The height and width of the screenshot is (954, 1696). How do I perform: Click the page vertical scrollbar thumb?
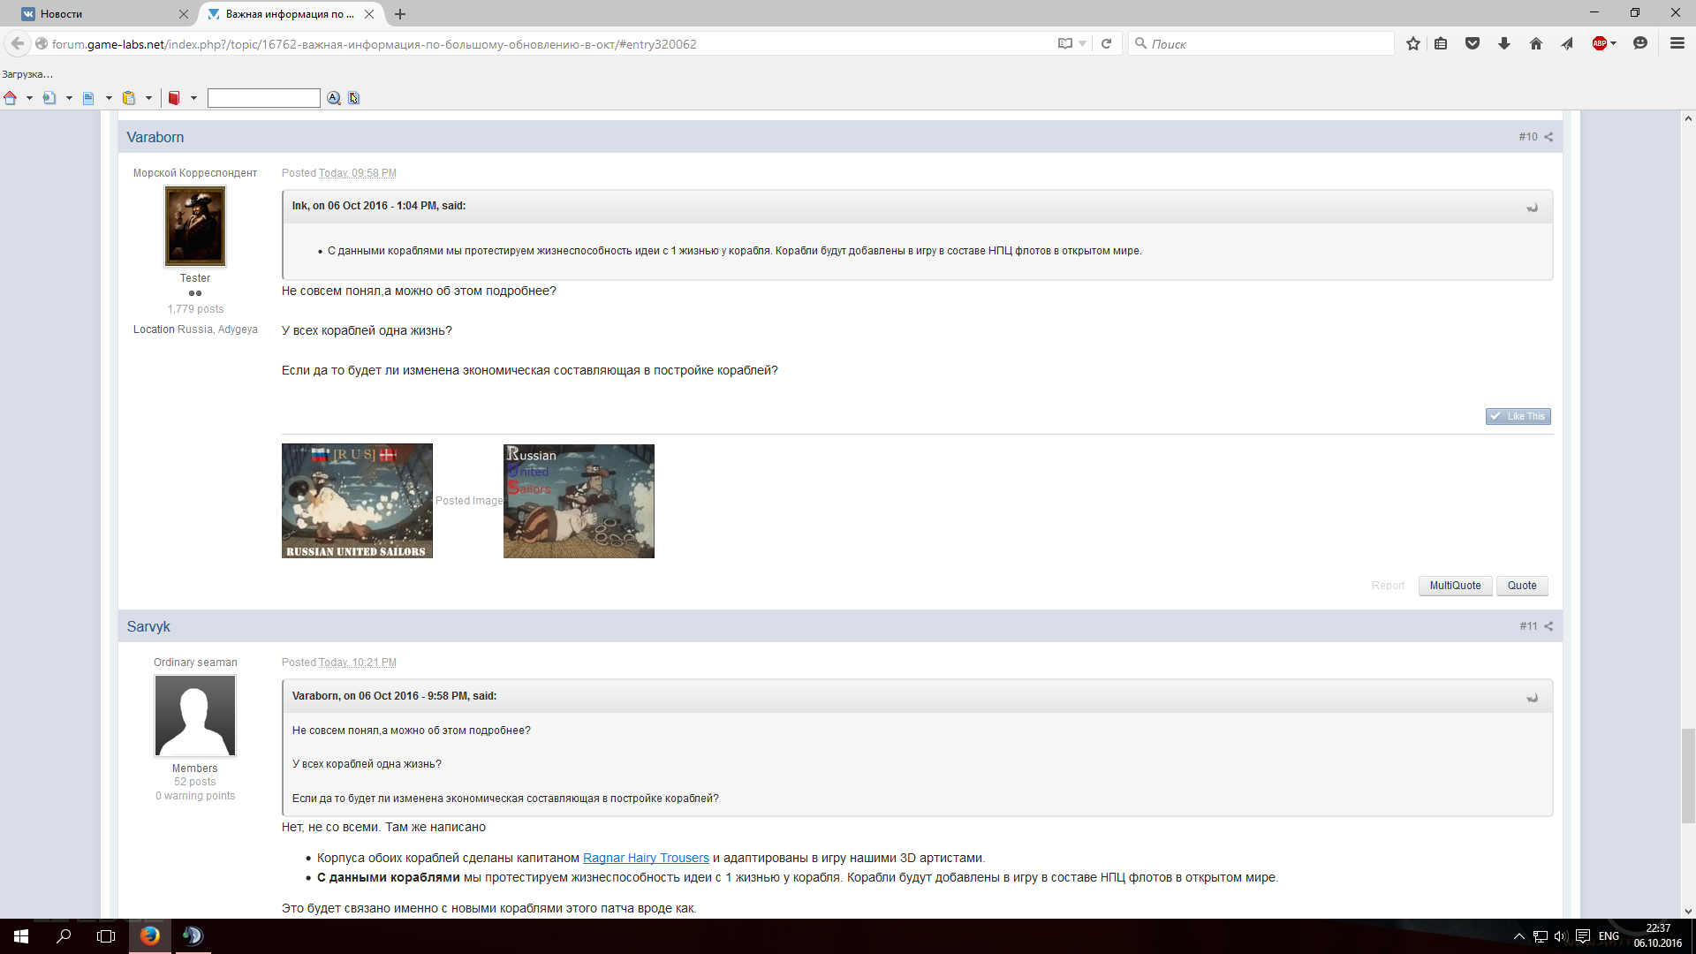coord(1688,776)
